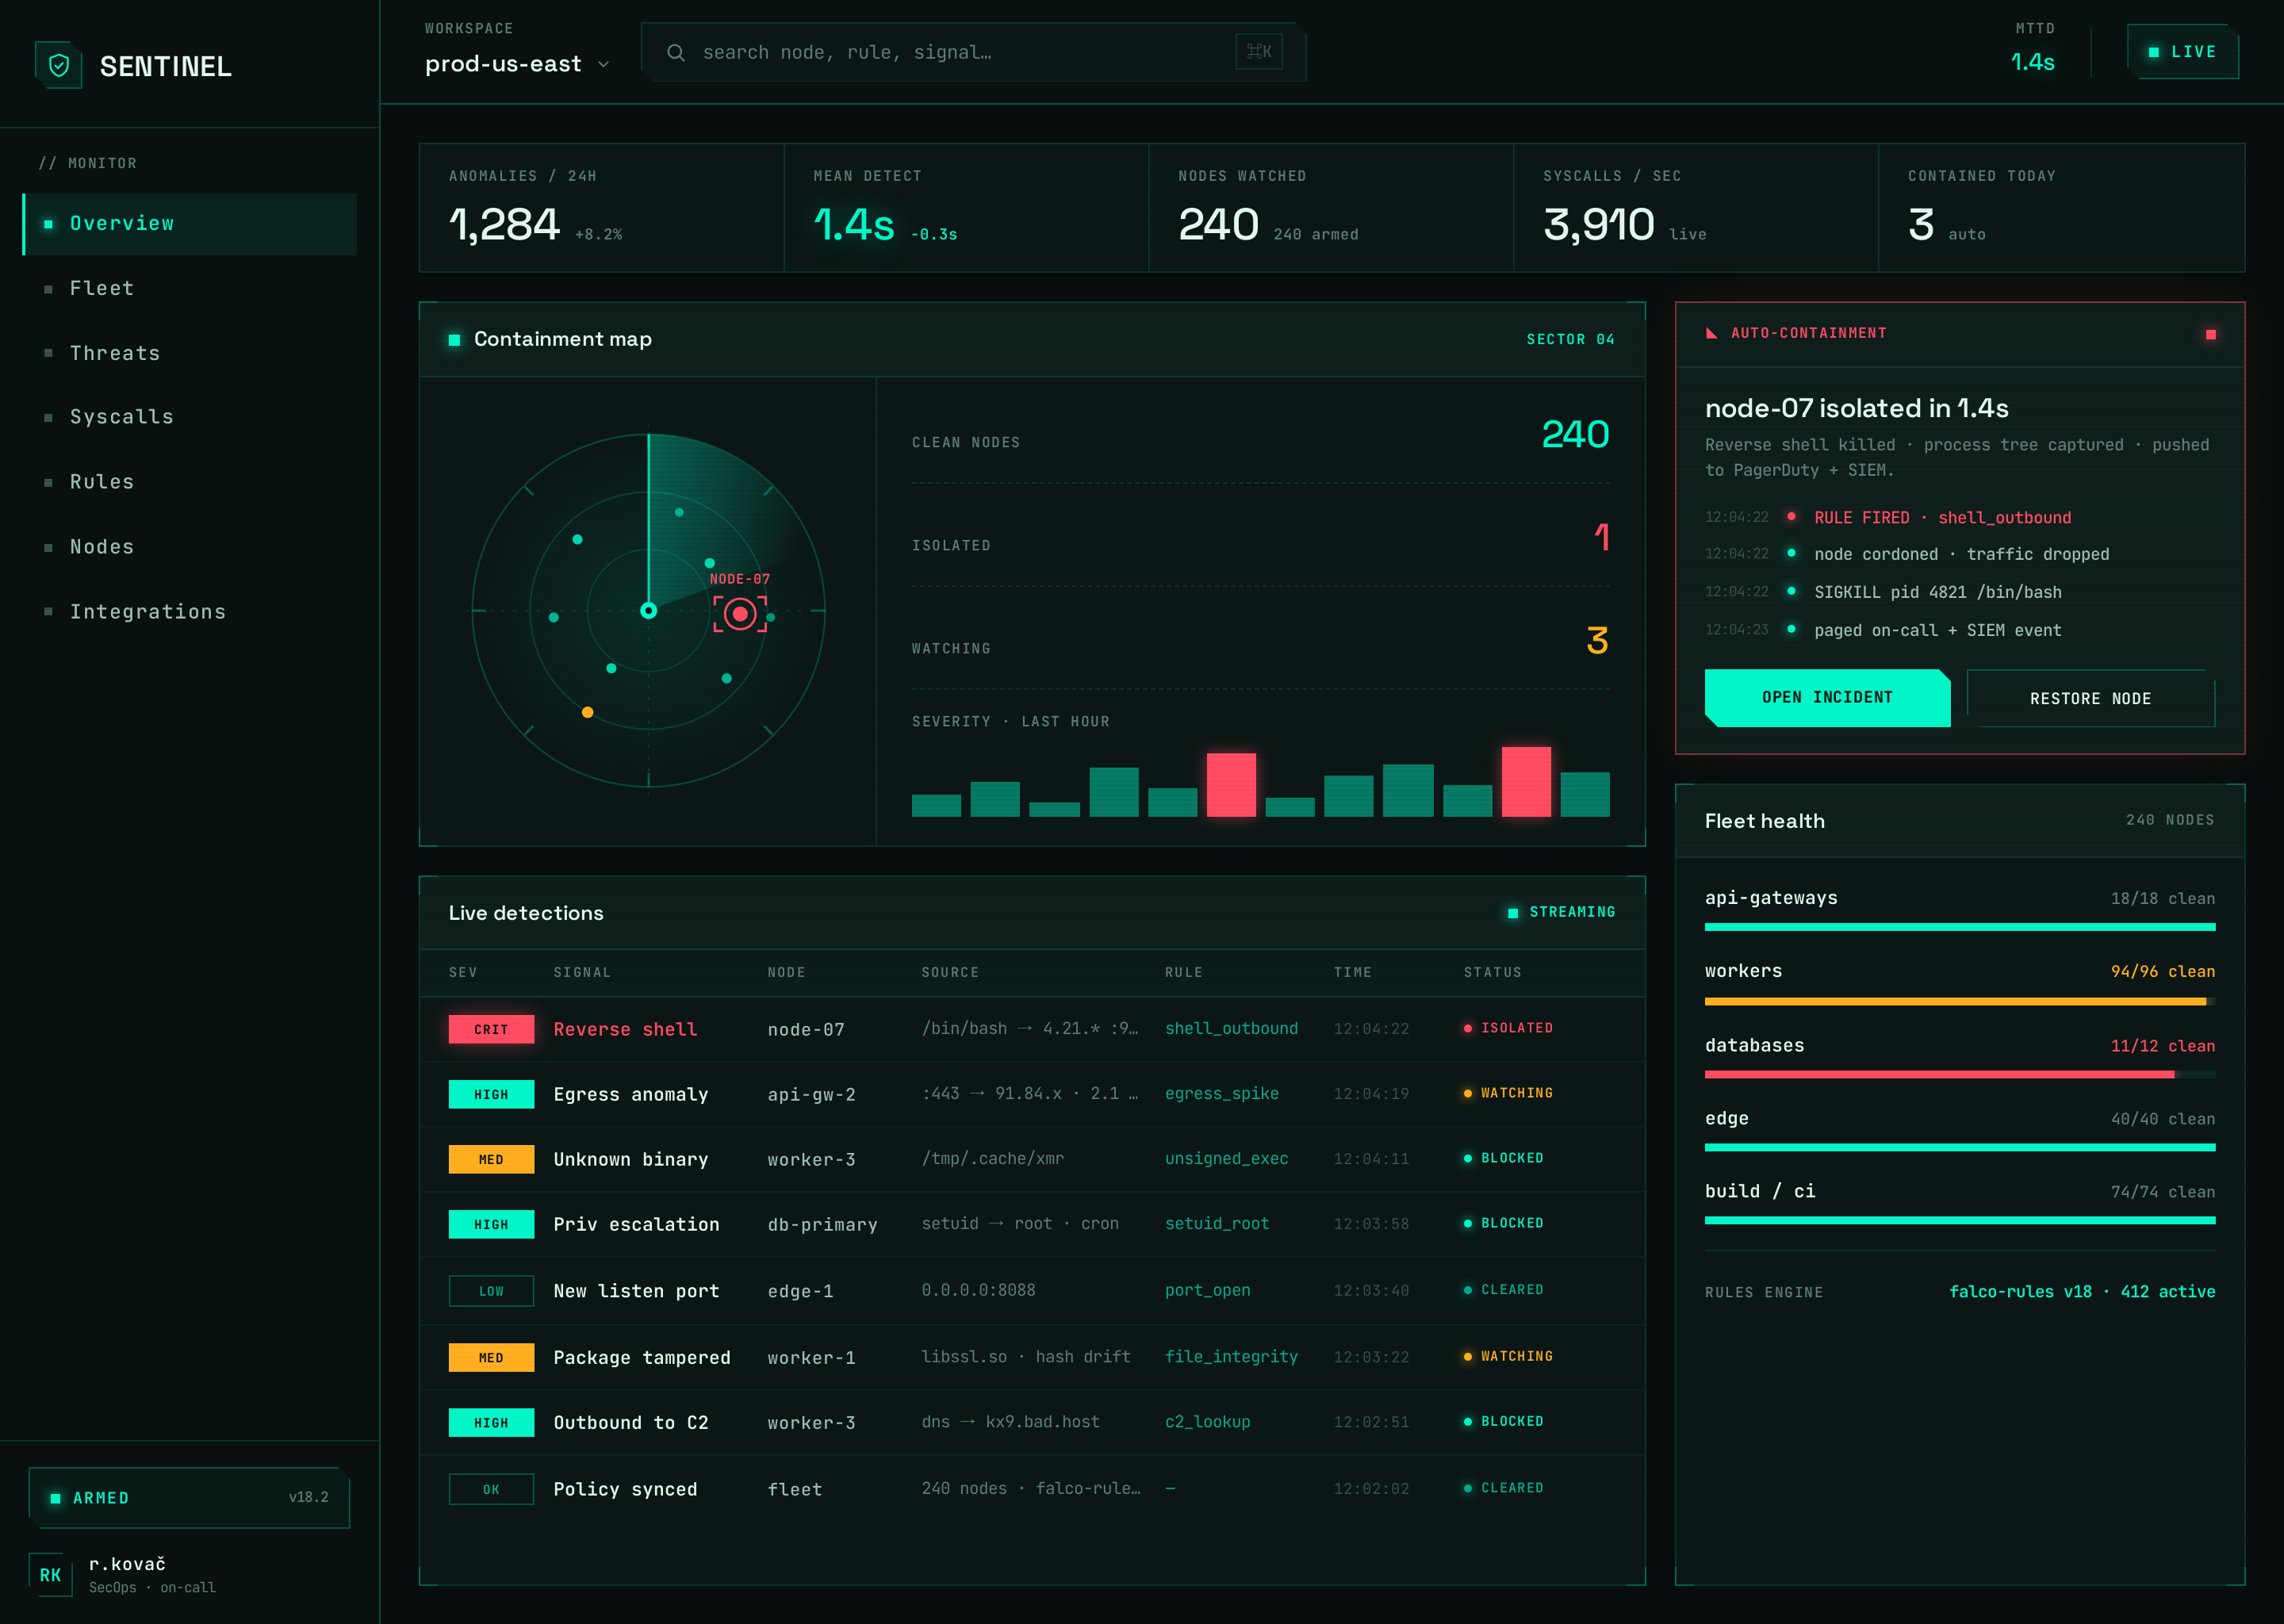Click the CRIT severity badge
Viewport: 2284px width, 1624px height.
[491, 1029]
